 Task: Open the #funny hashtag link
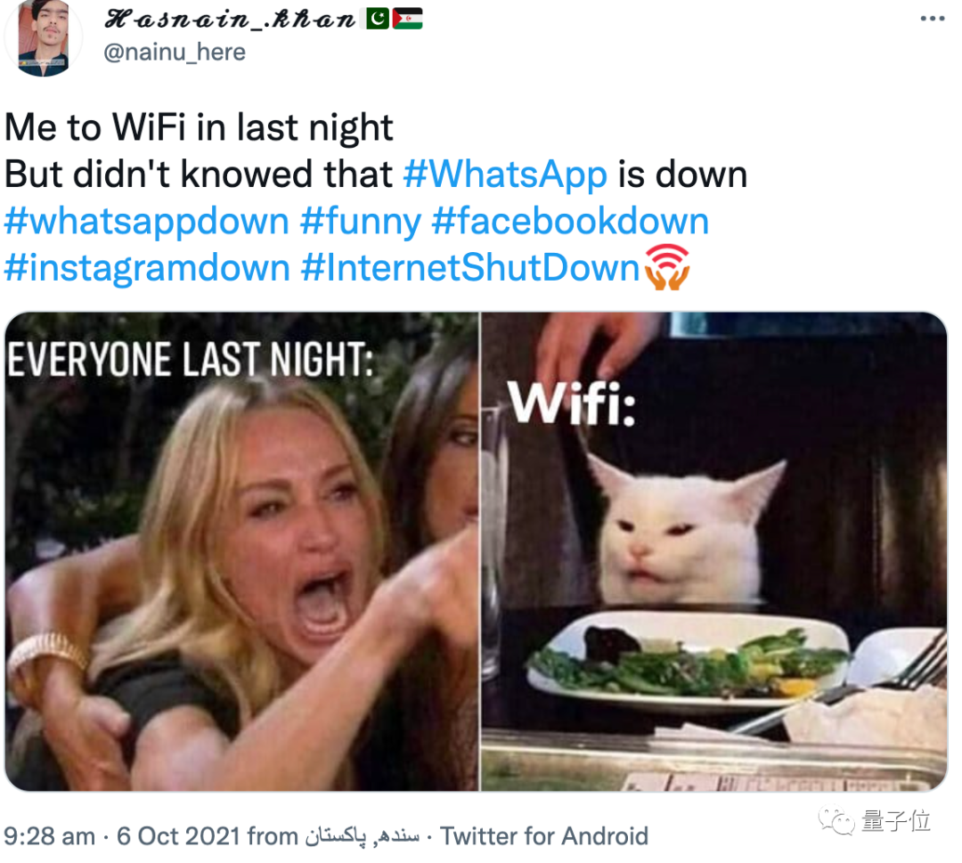tap(361, 222)
